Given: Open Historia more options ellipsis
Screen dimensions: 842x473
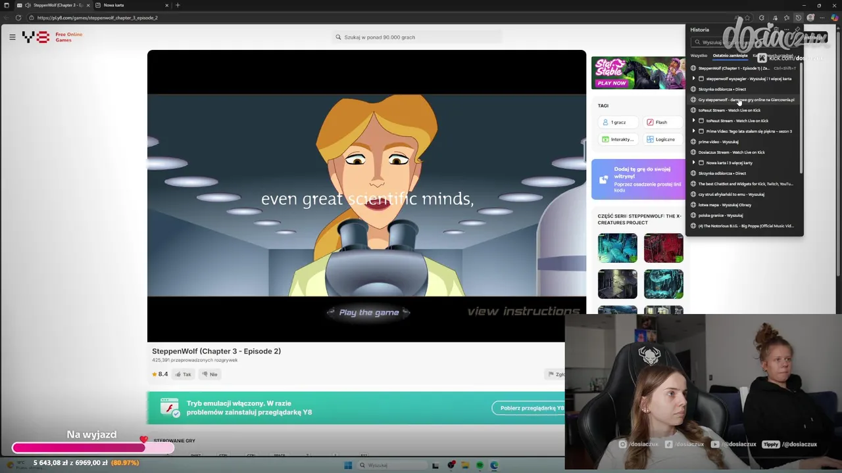Looking at the screenshot, I should 787,30.
